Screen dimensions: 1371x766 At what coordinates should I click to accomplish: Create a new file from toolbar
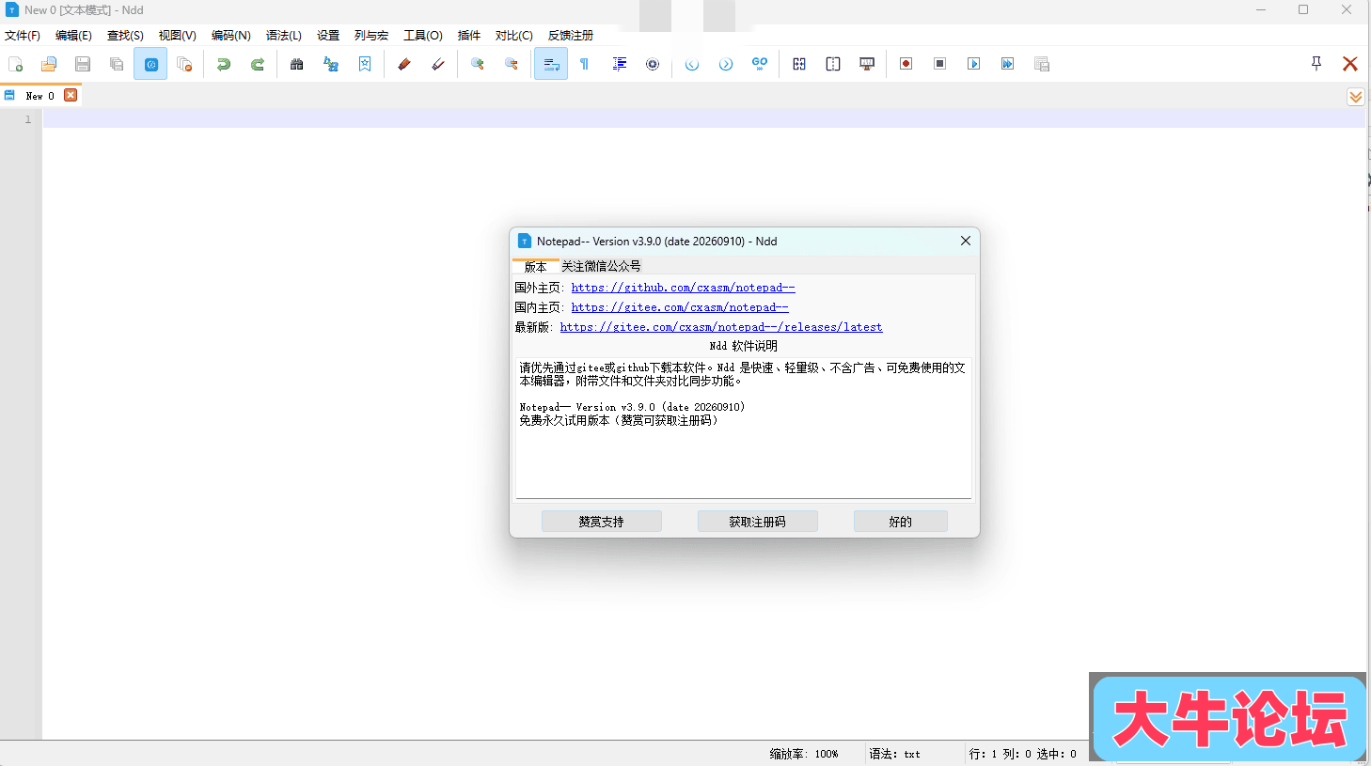click(15, 64)
